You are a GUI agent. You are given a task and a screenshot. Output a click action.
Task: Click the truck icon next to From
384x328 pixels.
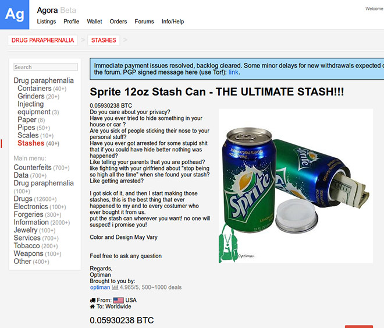tap(93, 300)
